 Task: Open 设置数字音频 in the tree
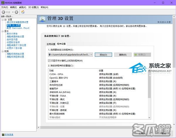click(13, 42)
